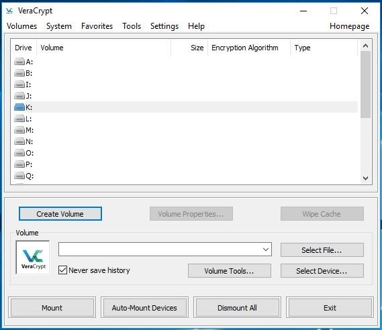Open the Volumes menu

[21, 26]
